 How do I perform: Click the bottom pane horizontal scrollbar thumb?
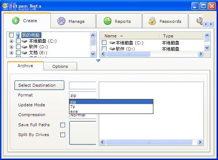149,142
